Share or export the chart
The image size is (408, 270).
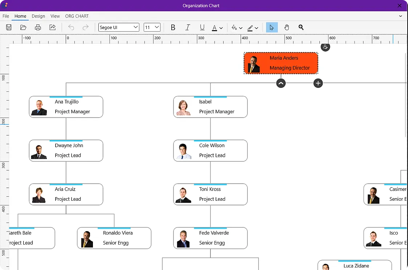click(52, 27)
